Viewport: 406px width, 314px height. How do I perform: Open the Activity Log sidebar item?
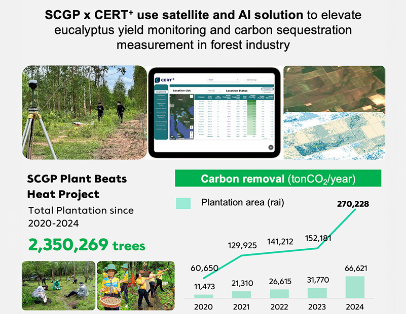[x=162, y=129]
